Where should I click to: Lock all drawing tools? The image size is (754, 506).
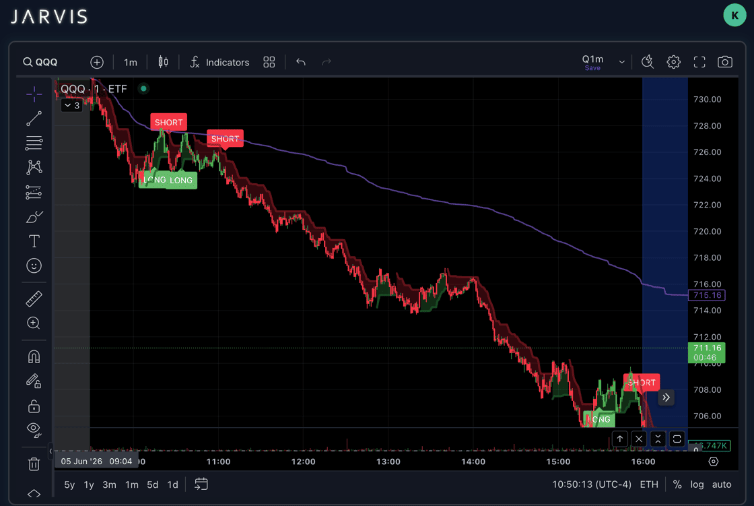tap(34, 406)
